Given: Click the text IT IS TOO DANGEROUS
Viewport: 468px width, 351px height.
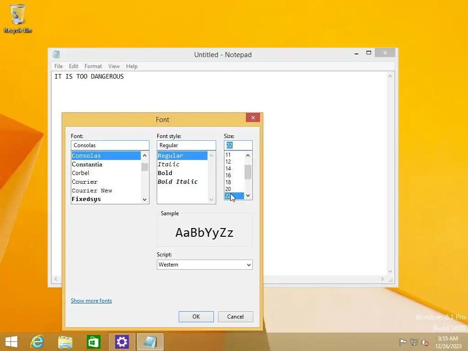Looking at the screenshot, I should (x=89, y=77).
